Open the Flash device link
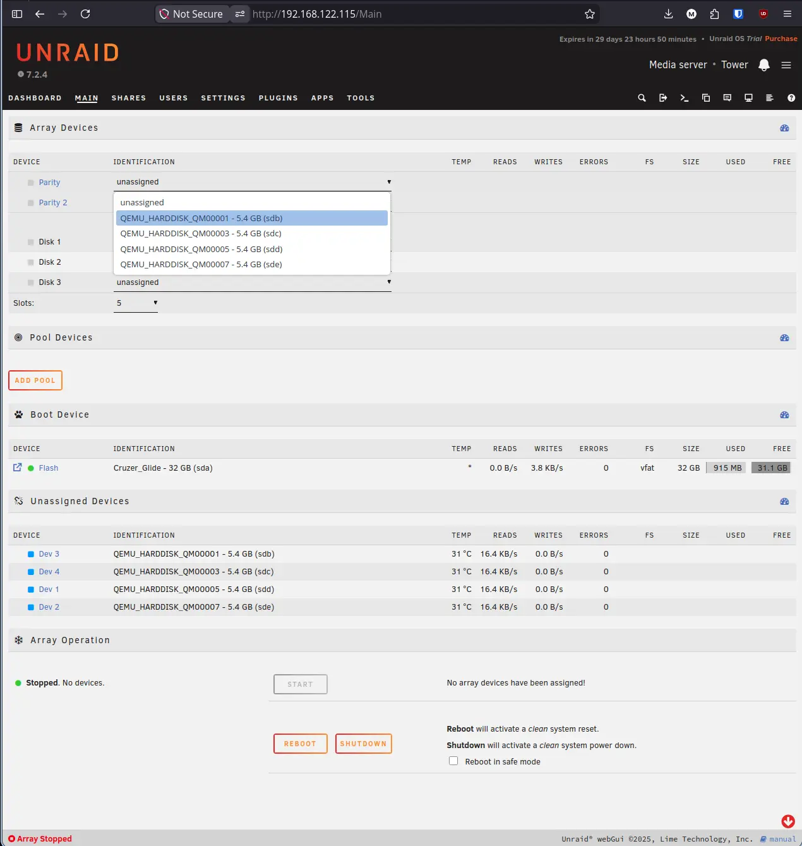Screen dimensions: 802x846 click(x=48, y=468)
